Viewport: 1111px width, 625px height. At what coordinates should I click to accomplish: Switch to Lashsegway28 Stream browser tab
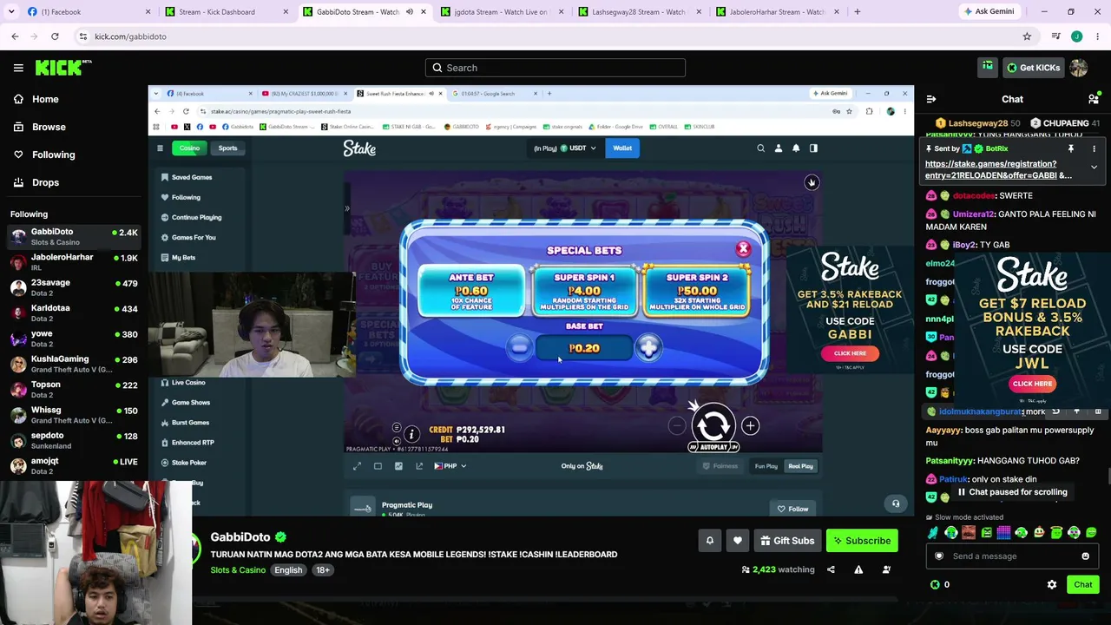point(639,12)
